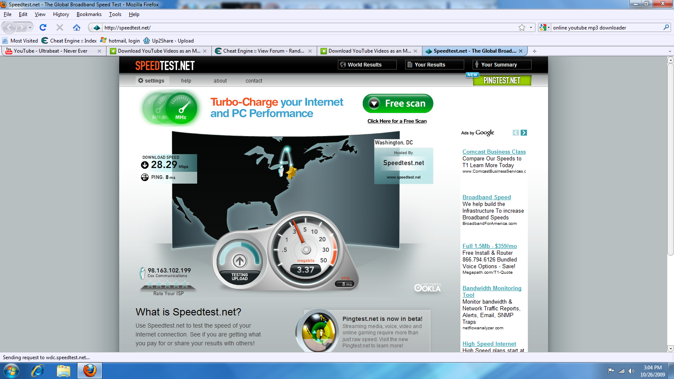Click the Comcast Business Class ad link

(494, 152)
